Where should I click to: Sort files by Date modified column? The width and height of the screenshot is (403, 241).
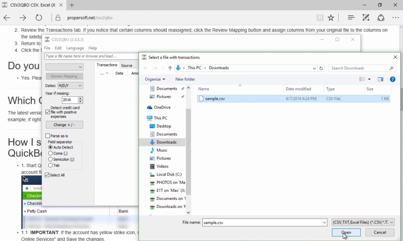[x=298, y=89]
